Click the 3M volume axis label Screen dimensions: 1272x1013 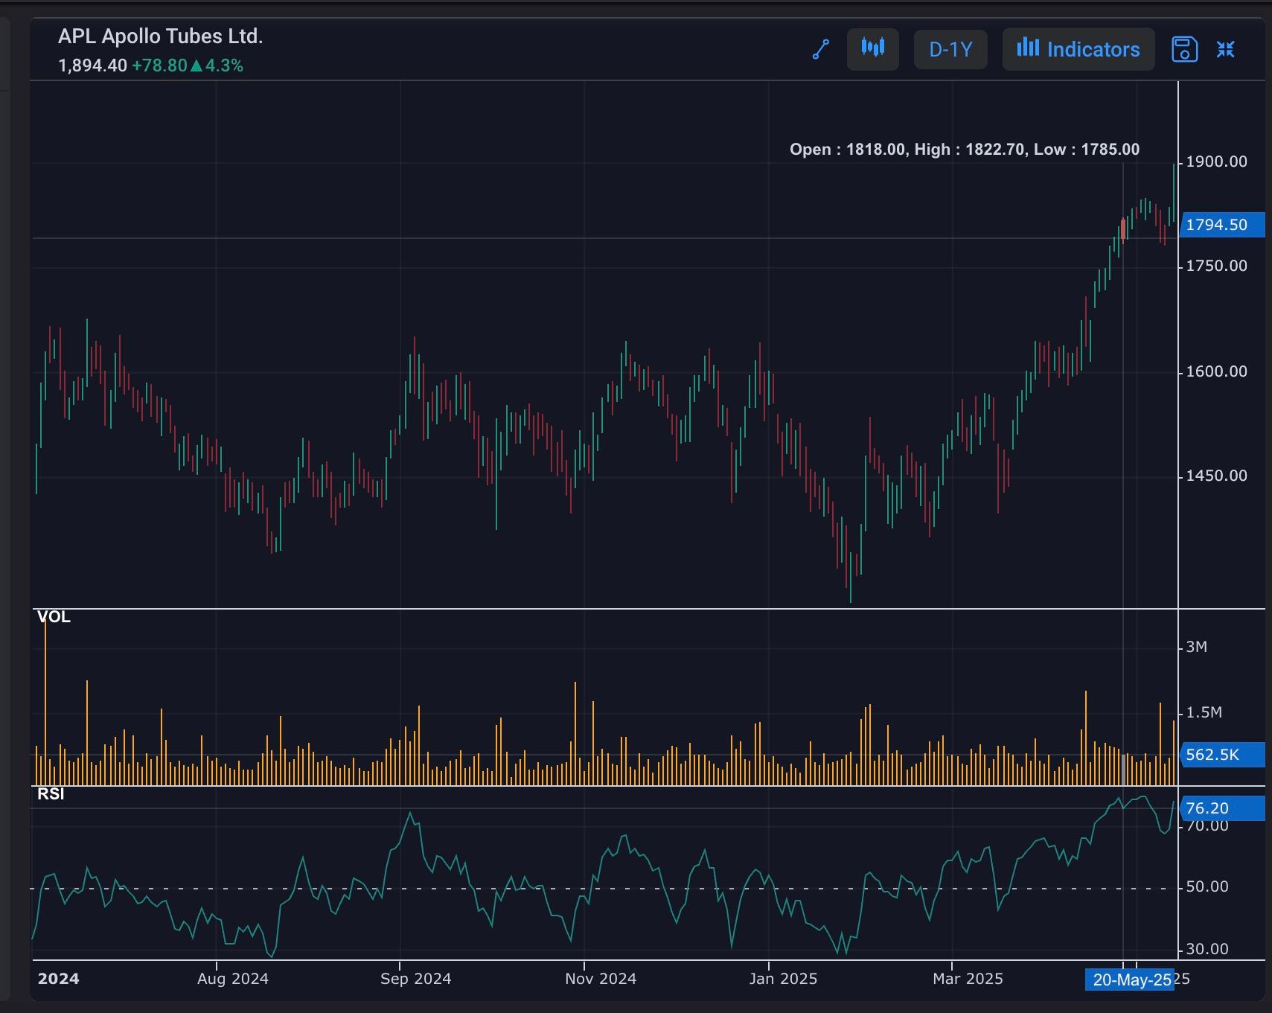(1196, 647)
